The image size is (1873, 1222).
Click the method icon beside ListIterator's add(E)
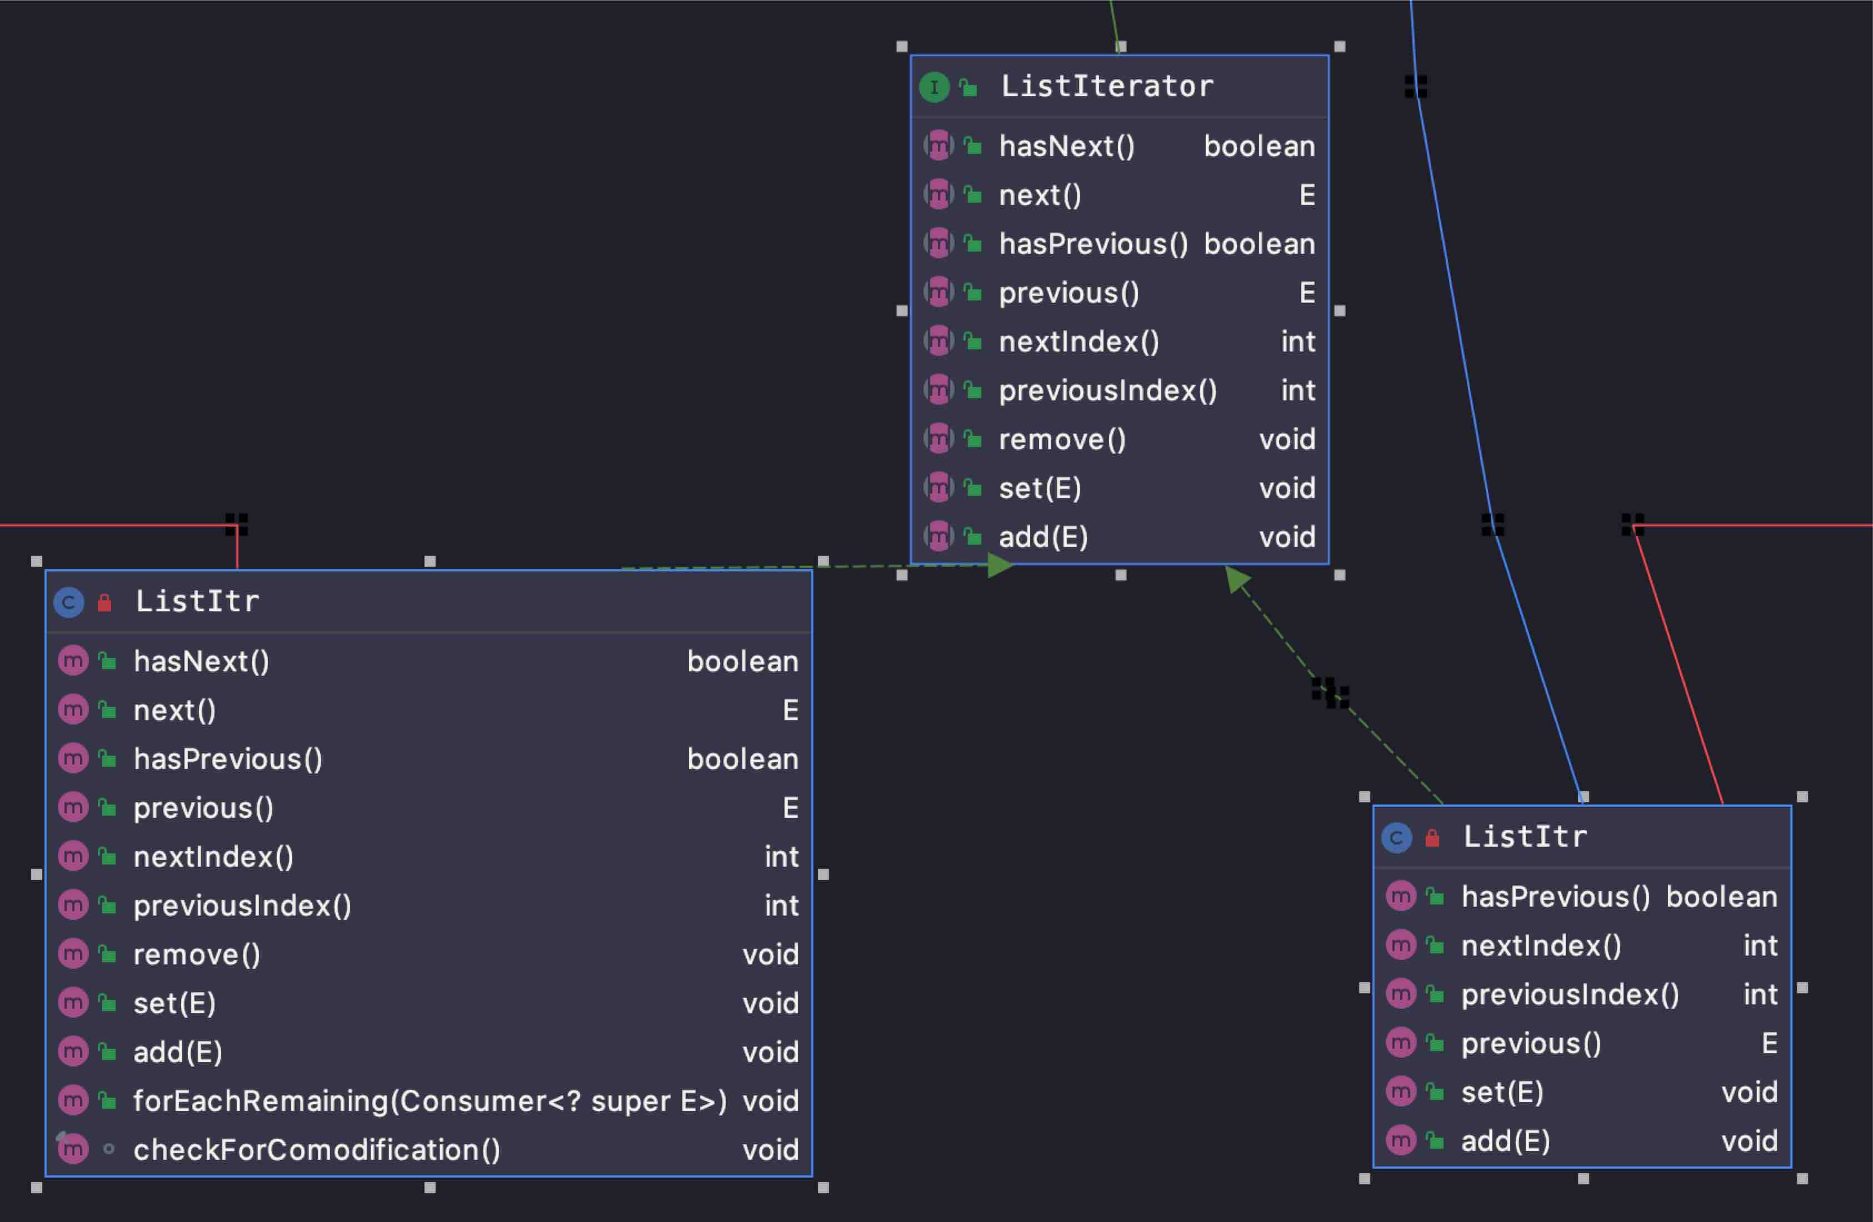coord(938,537)
